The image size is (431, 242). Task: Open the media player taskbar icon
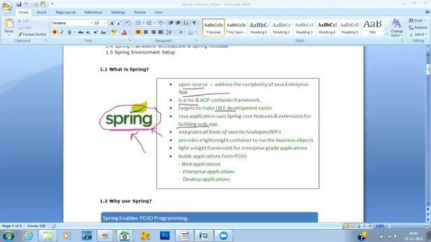tap(66, 236)
